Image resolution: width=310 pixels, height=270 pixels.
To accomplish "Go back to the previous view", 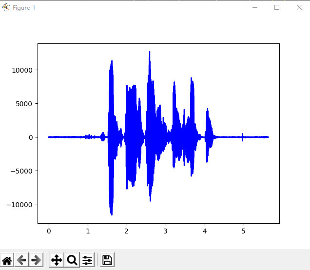I will (x=21, y=260).
